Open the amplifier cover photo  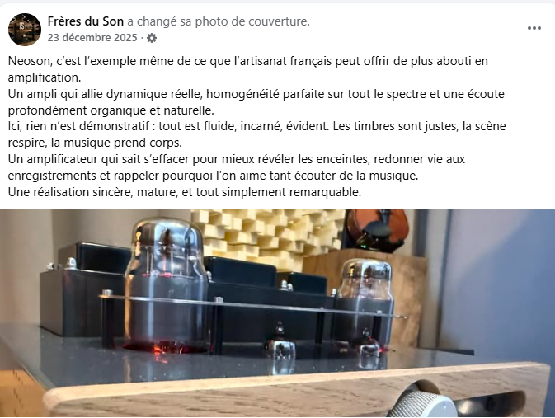point(277,312)
